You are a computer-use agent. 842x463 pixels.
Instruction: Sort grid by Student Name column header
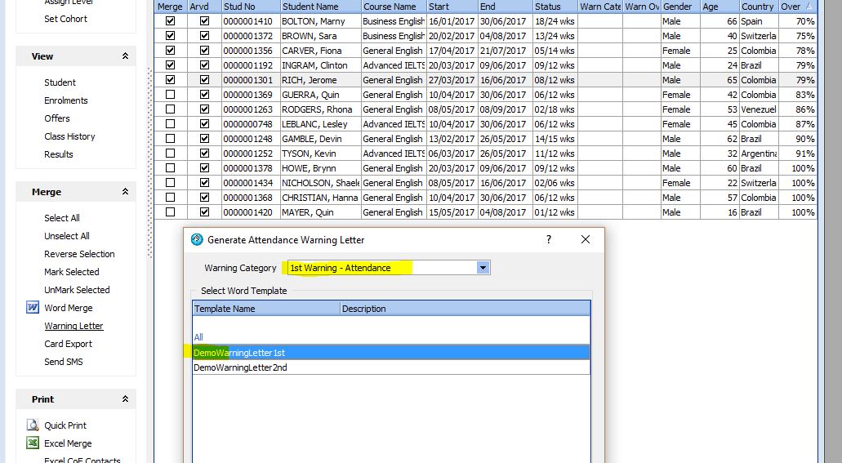point(319,7)
